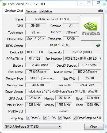Click the Default Clock row Boost 1329 MHz field
The image size is (107, 133).
(93, 105)
